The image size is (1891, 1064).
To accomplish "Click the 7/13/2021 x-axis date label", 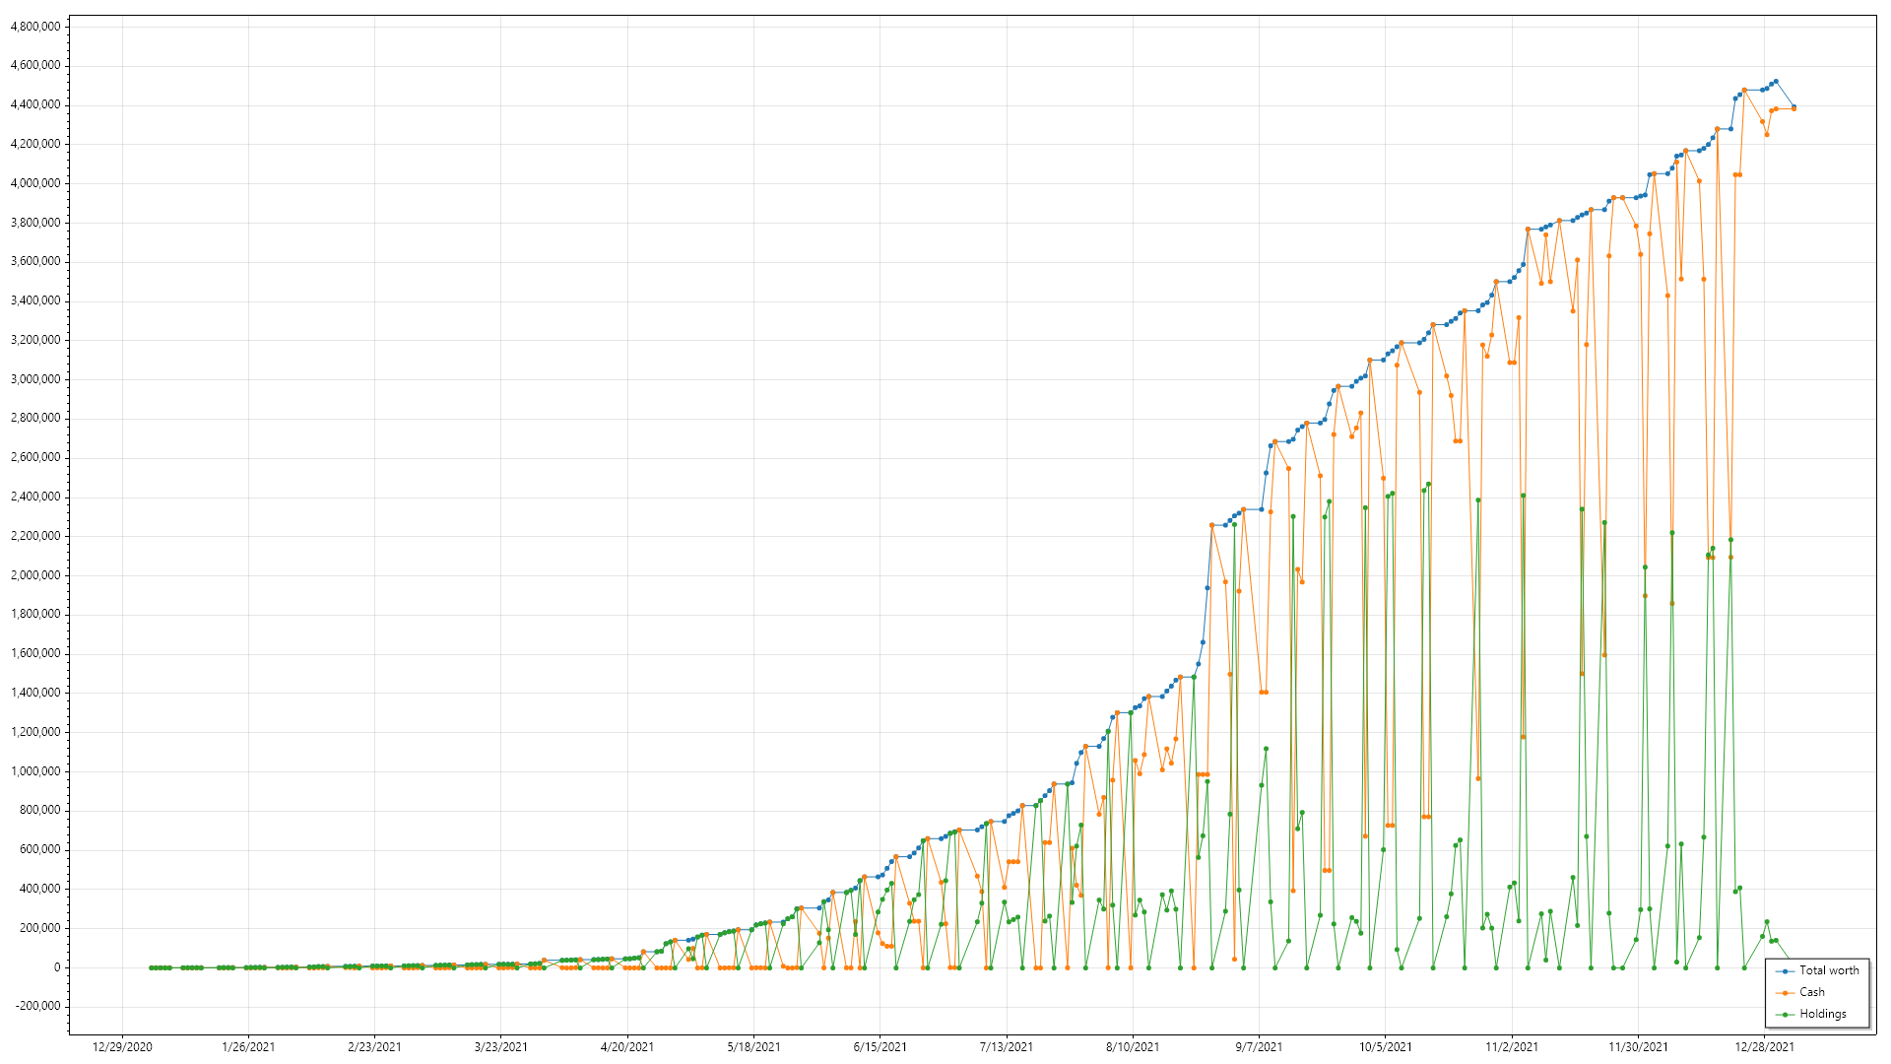I will pyautogui.click(x=1007, y=1047).
